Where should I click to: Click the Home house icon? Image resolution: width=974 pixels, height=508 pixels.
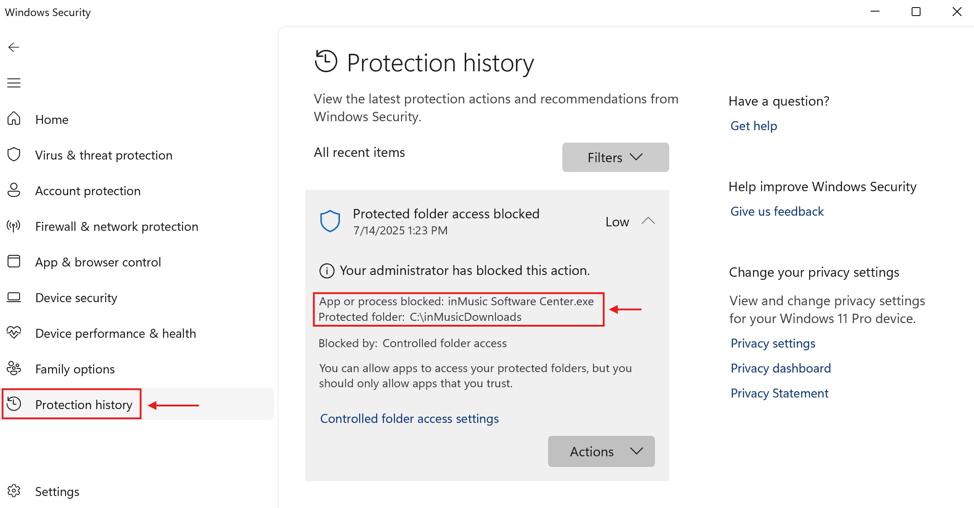pos(14,119)
